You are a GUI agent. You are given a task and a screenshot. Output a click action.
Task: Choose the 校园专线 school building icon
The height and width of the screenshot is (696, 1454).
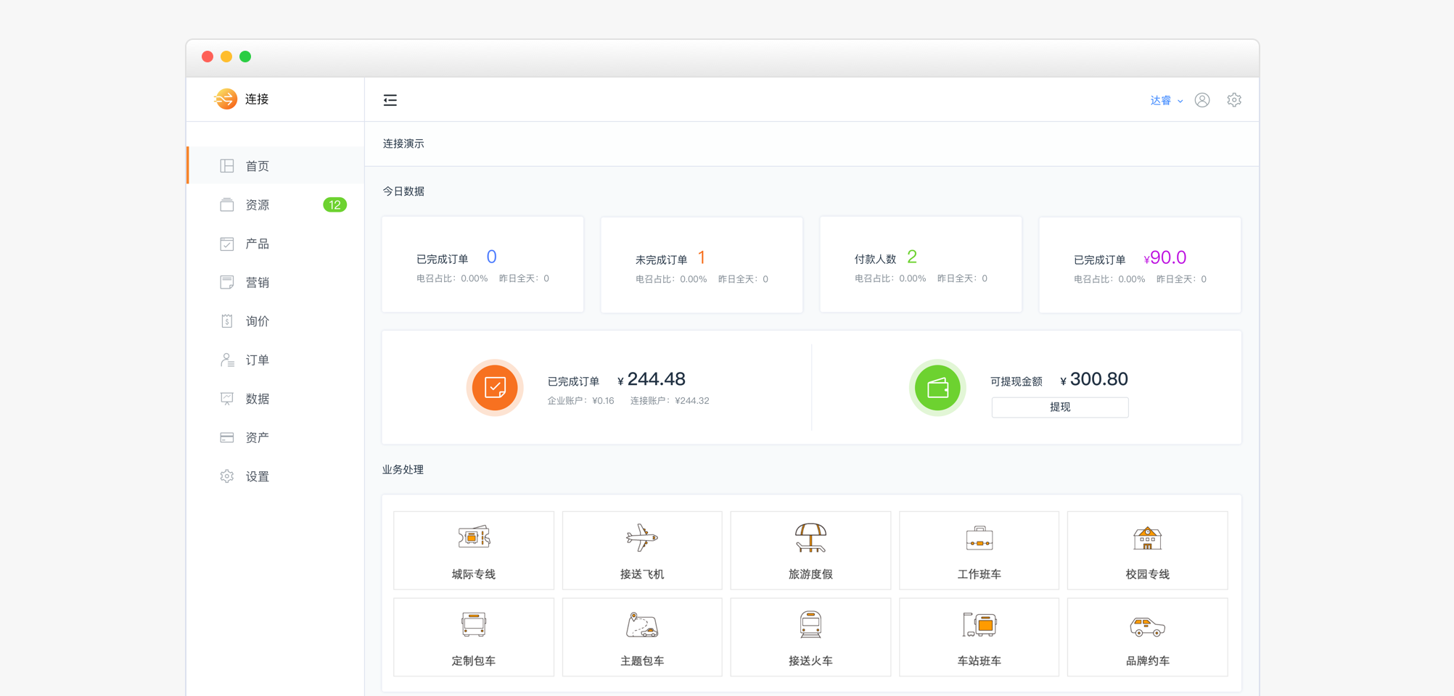(1147, 538)
